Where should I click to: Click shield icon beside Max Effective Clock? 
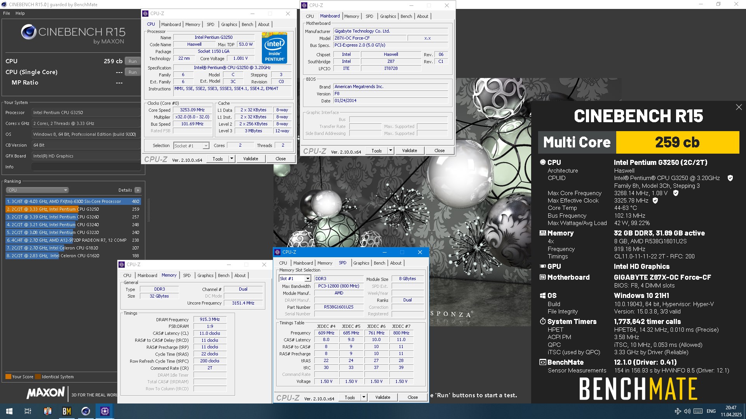pos(655,201)
